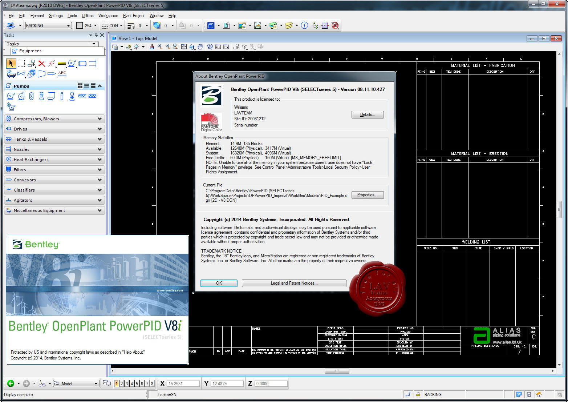Image resolution: width=568 pixels, height=402 pixels.
Task: Collapse the Pumps group chevron
Action: point(100,86)
